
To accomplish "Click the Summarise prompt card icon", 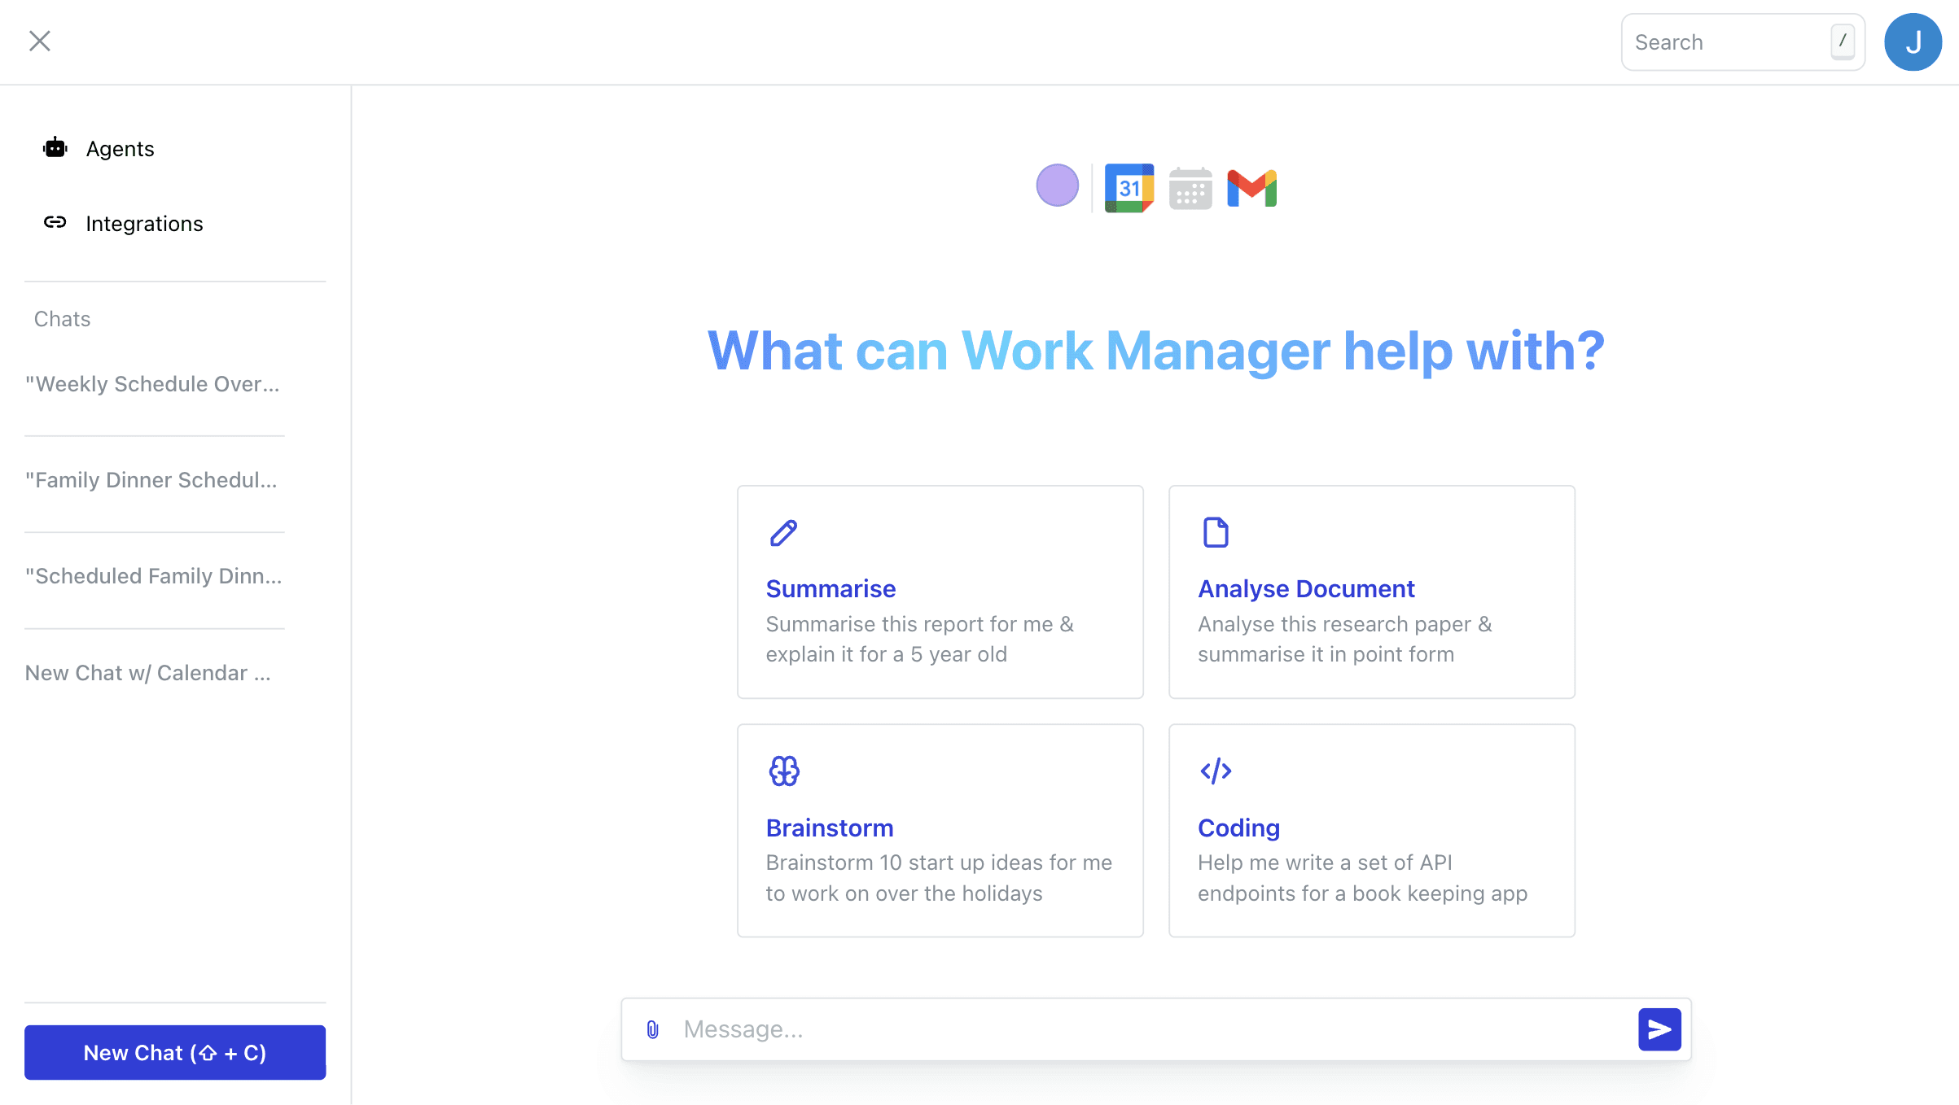I will (783, 532).
